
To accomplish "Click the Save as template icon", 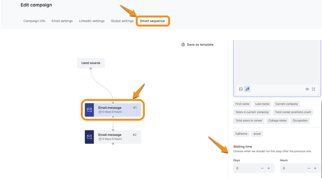I will click(183, 45).
